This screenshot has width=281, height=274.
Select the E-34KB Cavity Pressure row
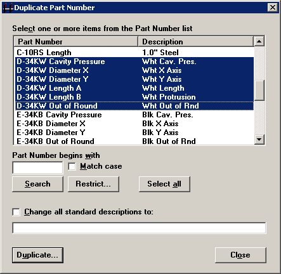pos(134,115)
